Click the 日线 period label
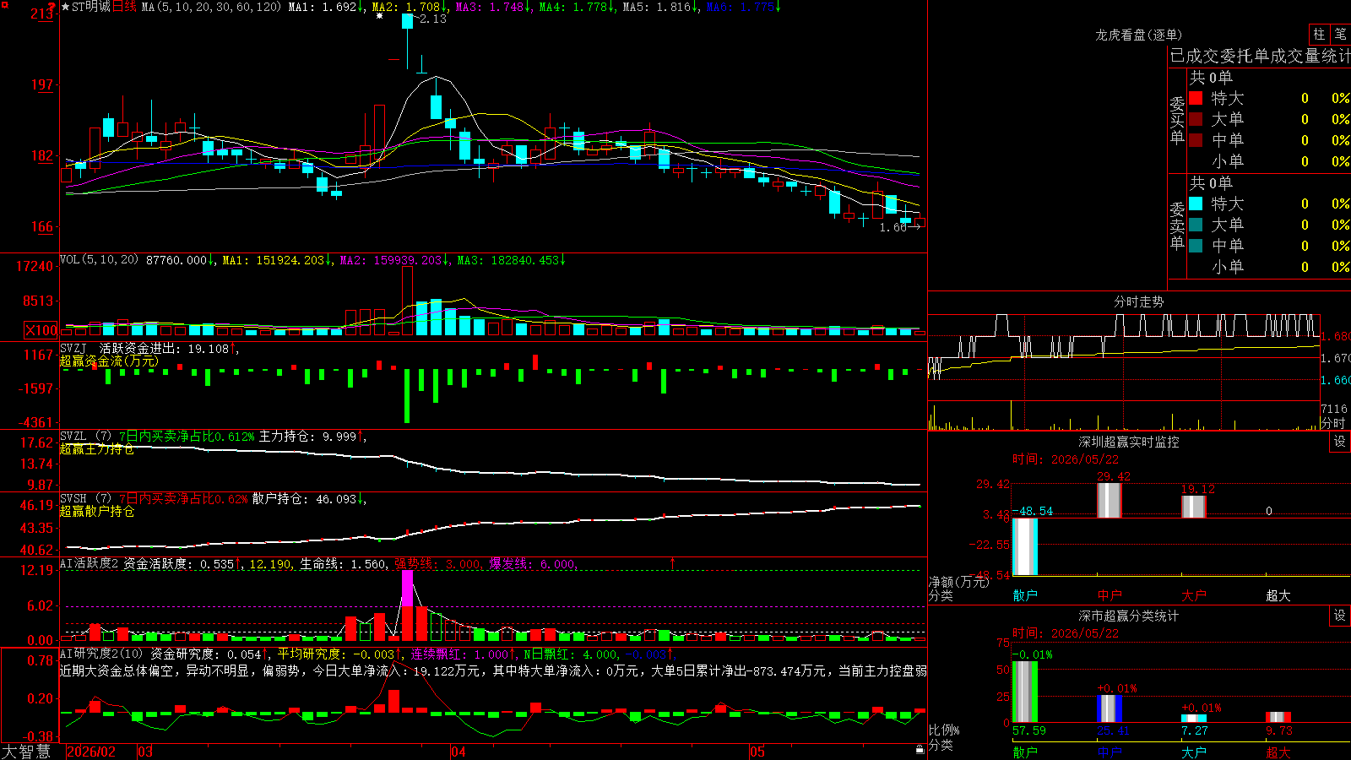This screenshot has width=1351, height=760. click(x=124, y=7)
